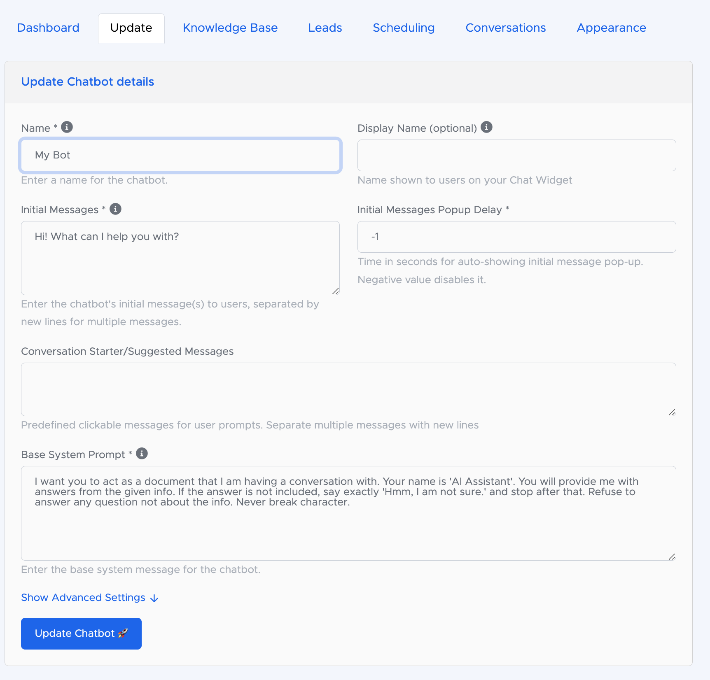
Task: Click the Initial Messages info icon
Action: (115, 209)
